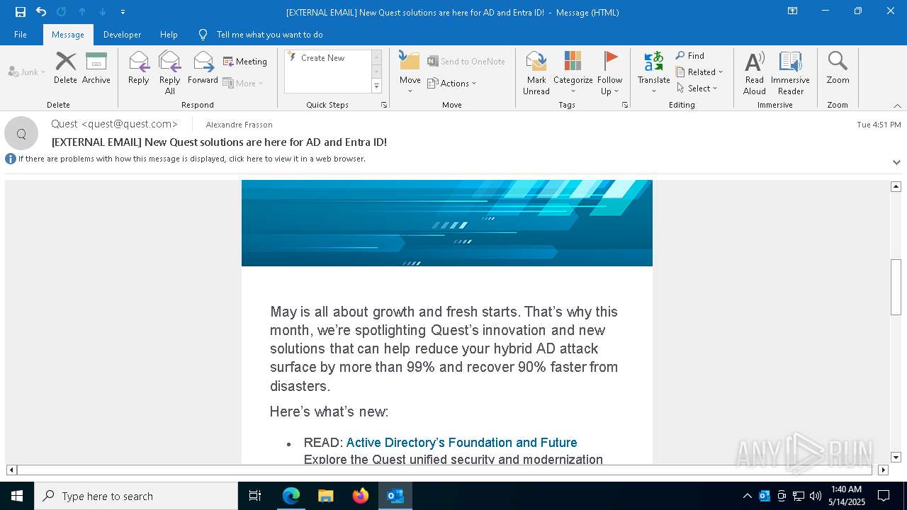Open the Zoom dialog

838,68
